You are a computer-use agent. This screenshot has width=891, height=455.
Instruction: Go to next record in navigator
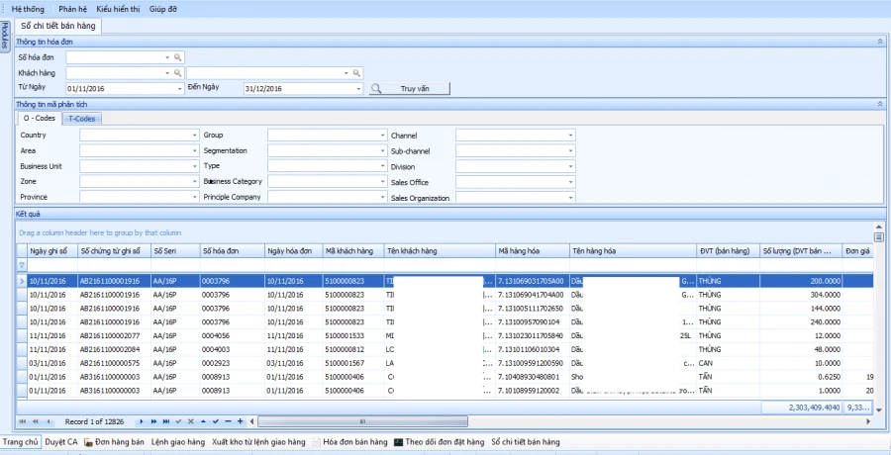pyautogui.click(x=142, y=421)
